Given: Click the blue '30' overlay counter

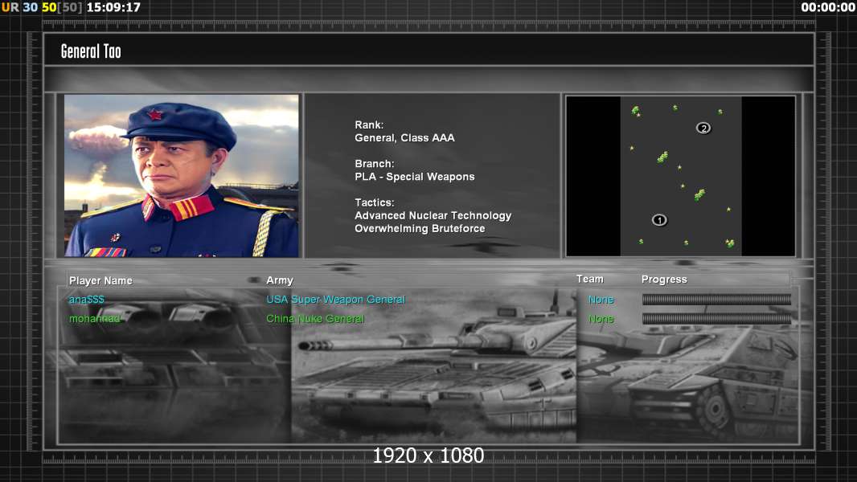Looking at the screenshot, I should click(30, 8).
